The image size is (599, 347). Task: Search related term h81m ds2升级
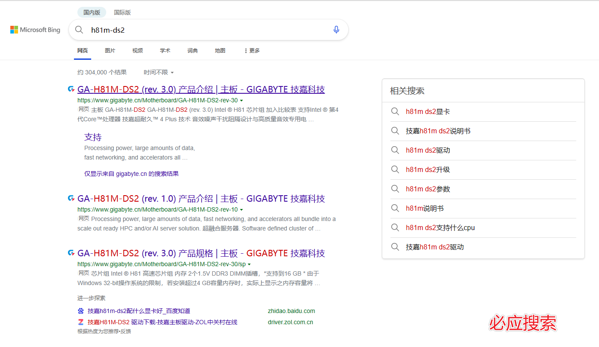coord(428,170)
